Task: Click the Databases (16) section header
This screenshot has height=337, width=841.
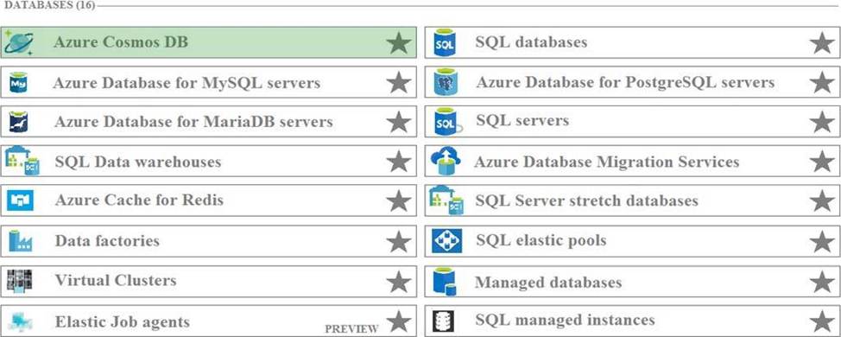Action: pos(49,6)
